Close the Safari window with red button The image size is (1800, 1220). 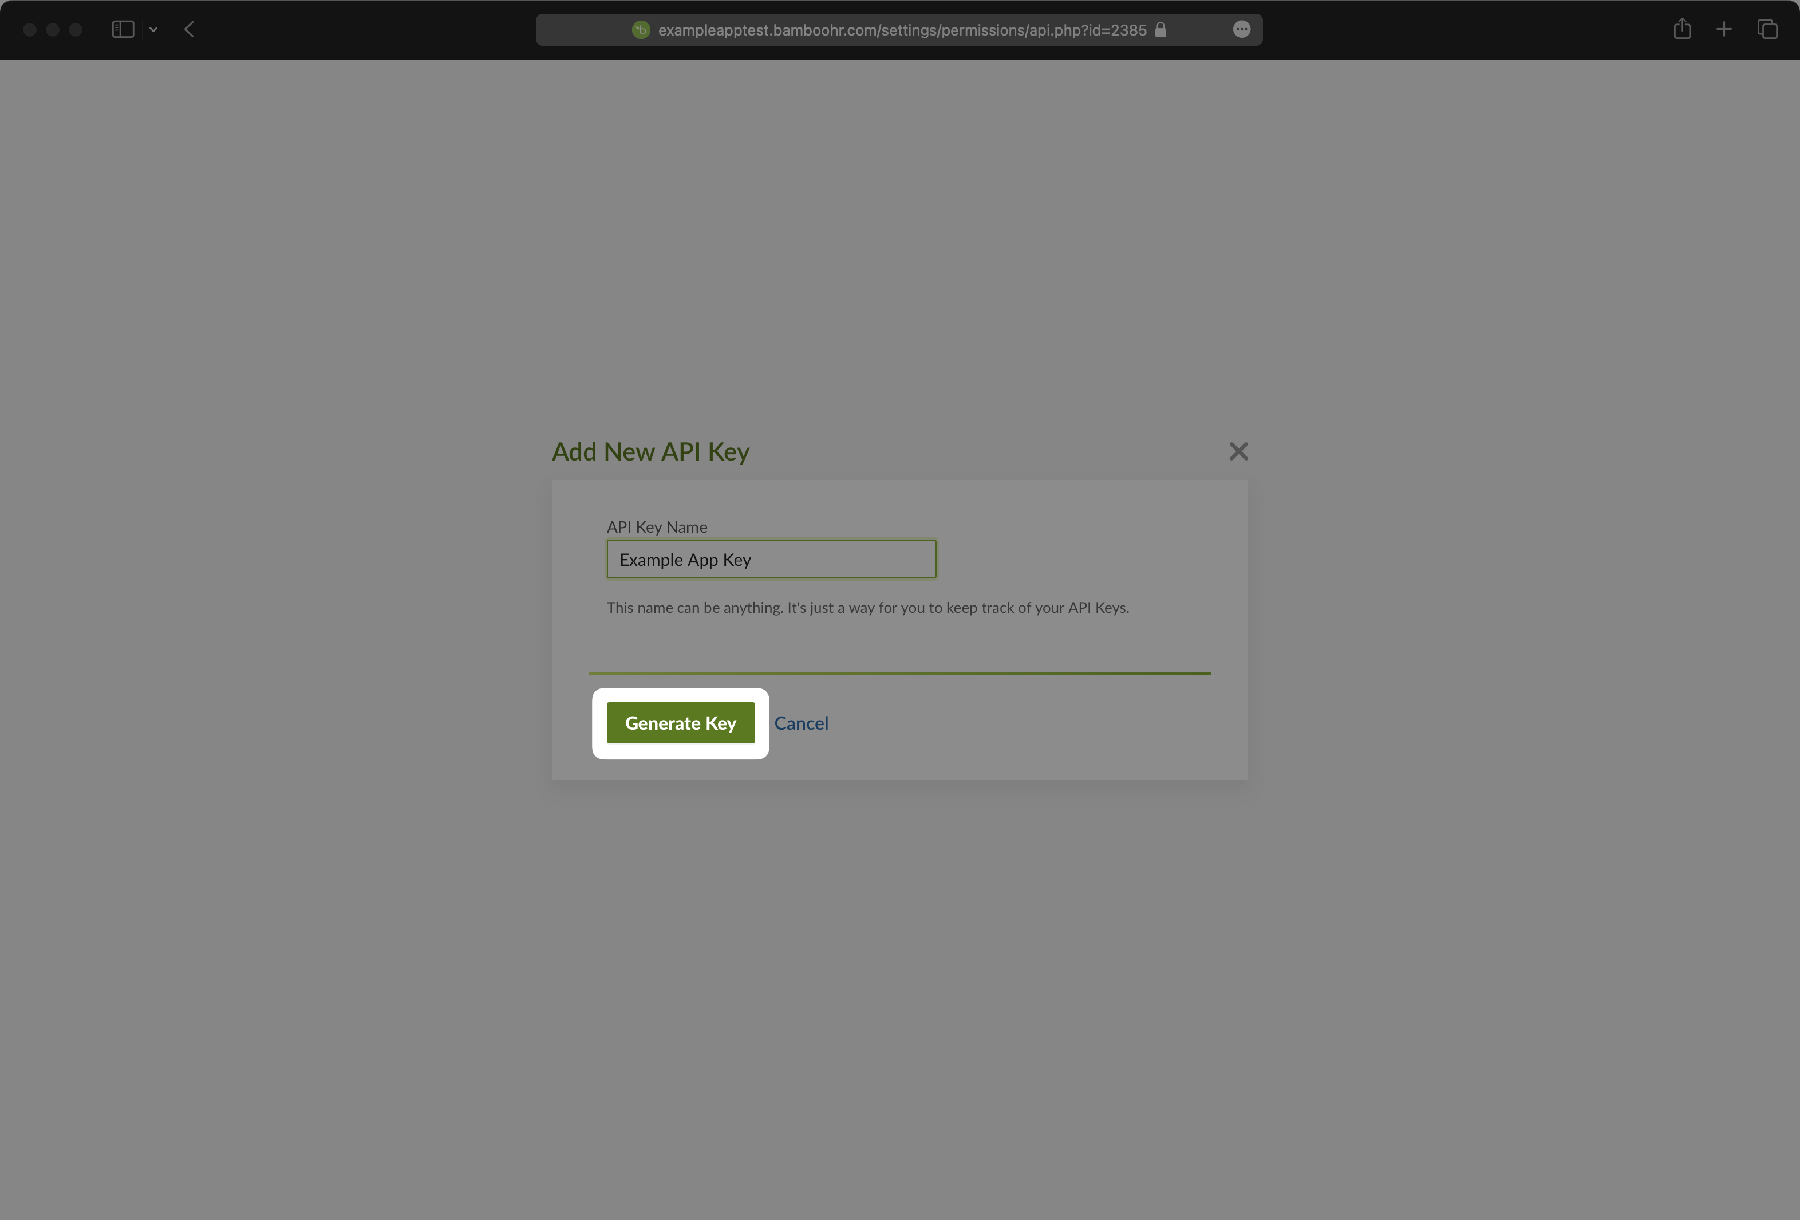pos(30,29)
